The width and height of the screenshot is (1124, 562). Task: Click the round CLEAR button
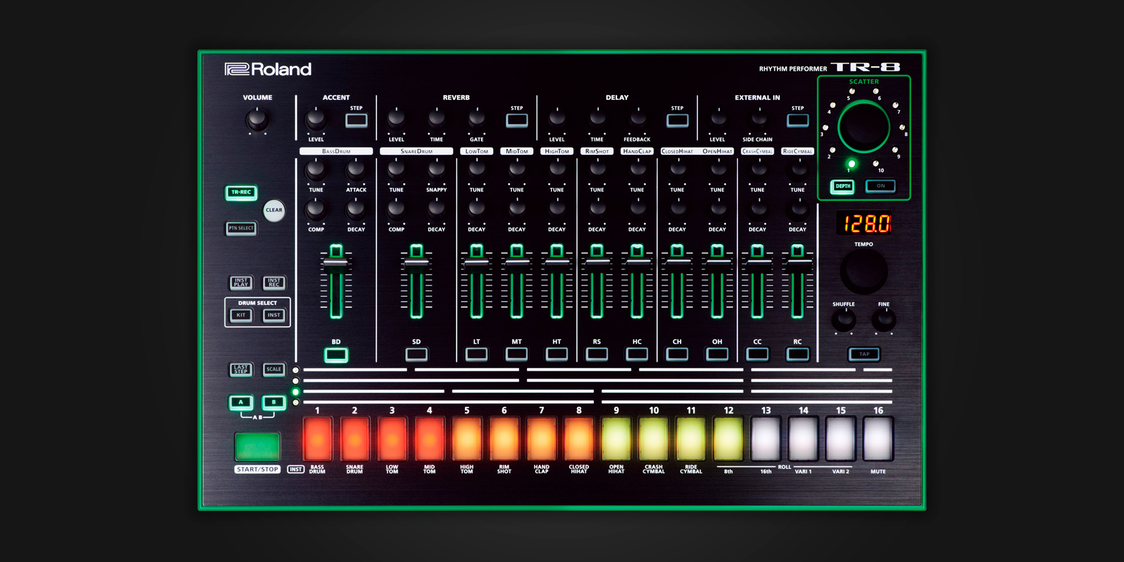[x=274, y=210]
